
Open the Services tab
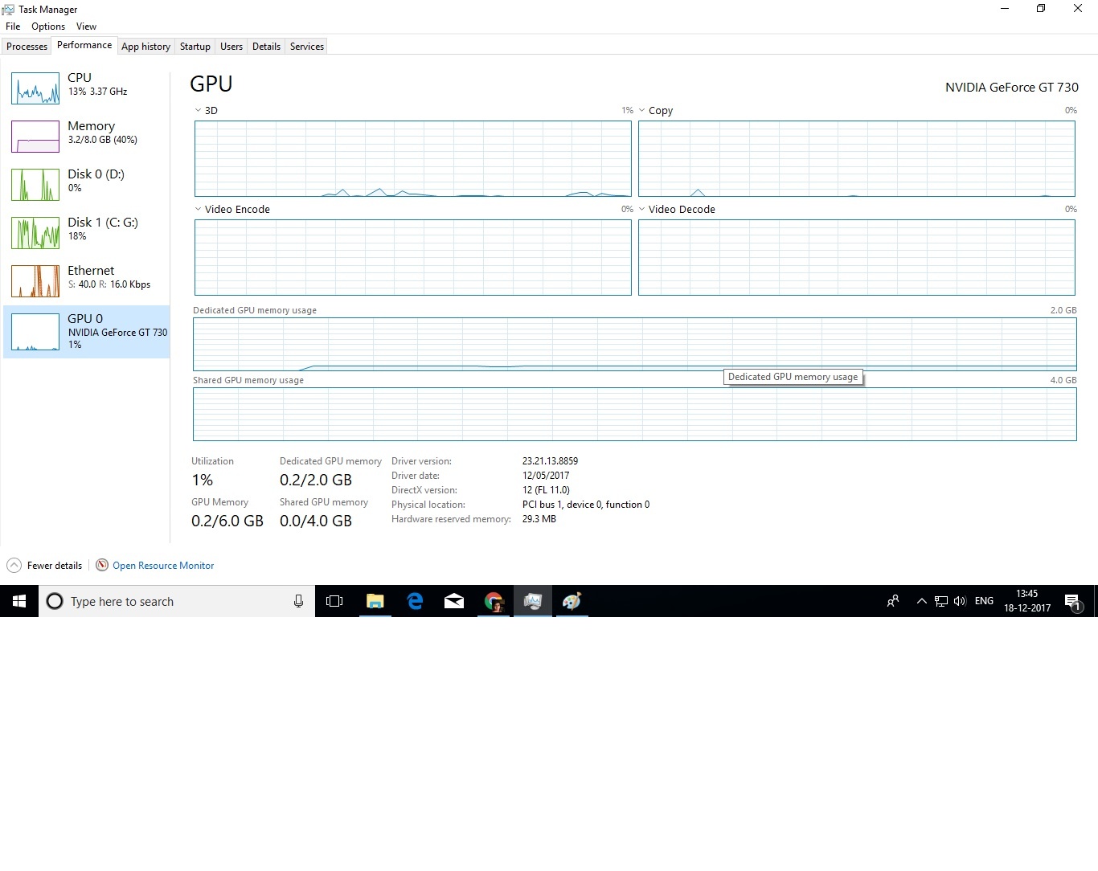tap(307, 47)
